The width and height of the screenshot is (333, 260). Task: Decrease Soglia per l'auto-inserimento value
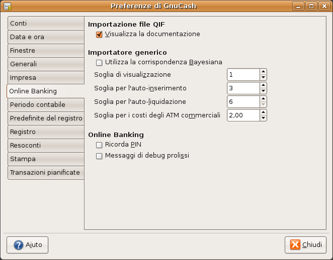pyautogui.click(x=263, y=91)
